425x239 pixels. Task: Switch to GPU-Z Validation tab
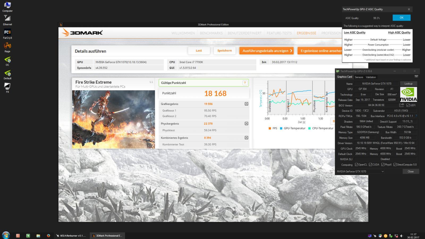[371, 77]
